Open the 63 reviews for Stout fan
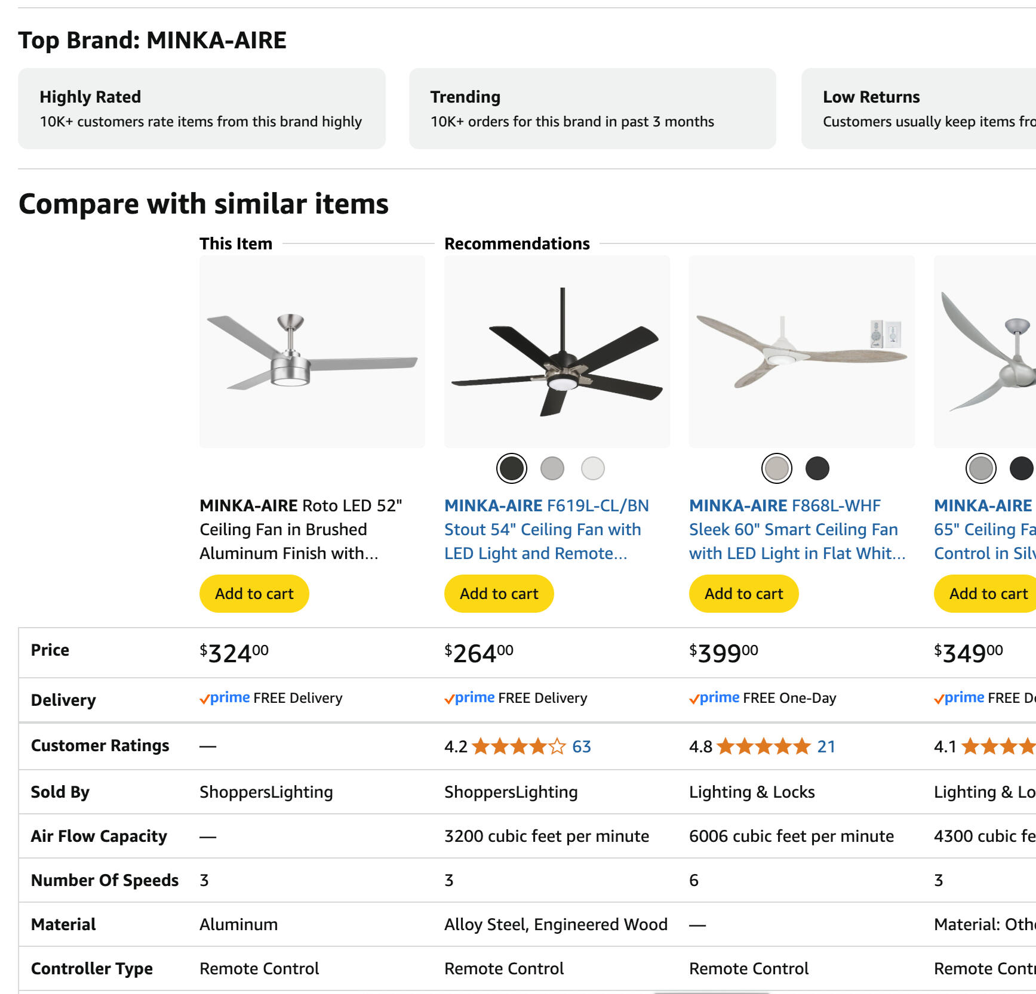Image resolution: width=1036 pixels, height=994 pixels. (x=582, y=746)
